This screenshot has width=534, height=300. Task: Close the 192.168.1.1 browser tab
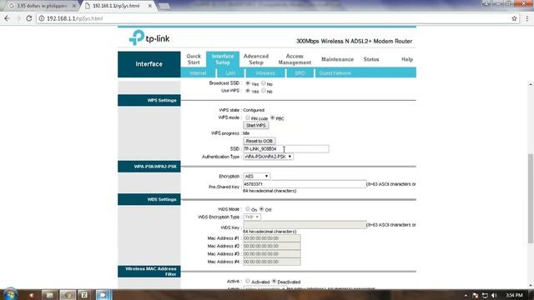point(150,6)
